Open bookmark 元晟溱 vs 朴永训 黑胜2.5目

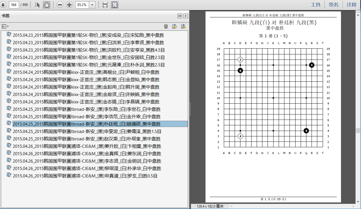coord(89,65)
